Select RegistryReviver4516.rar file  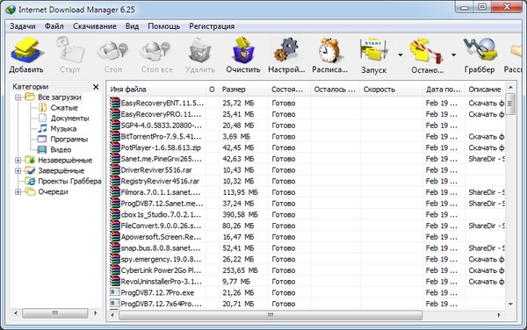(x=307, y=181)
